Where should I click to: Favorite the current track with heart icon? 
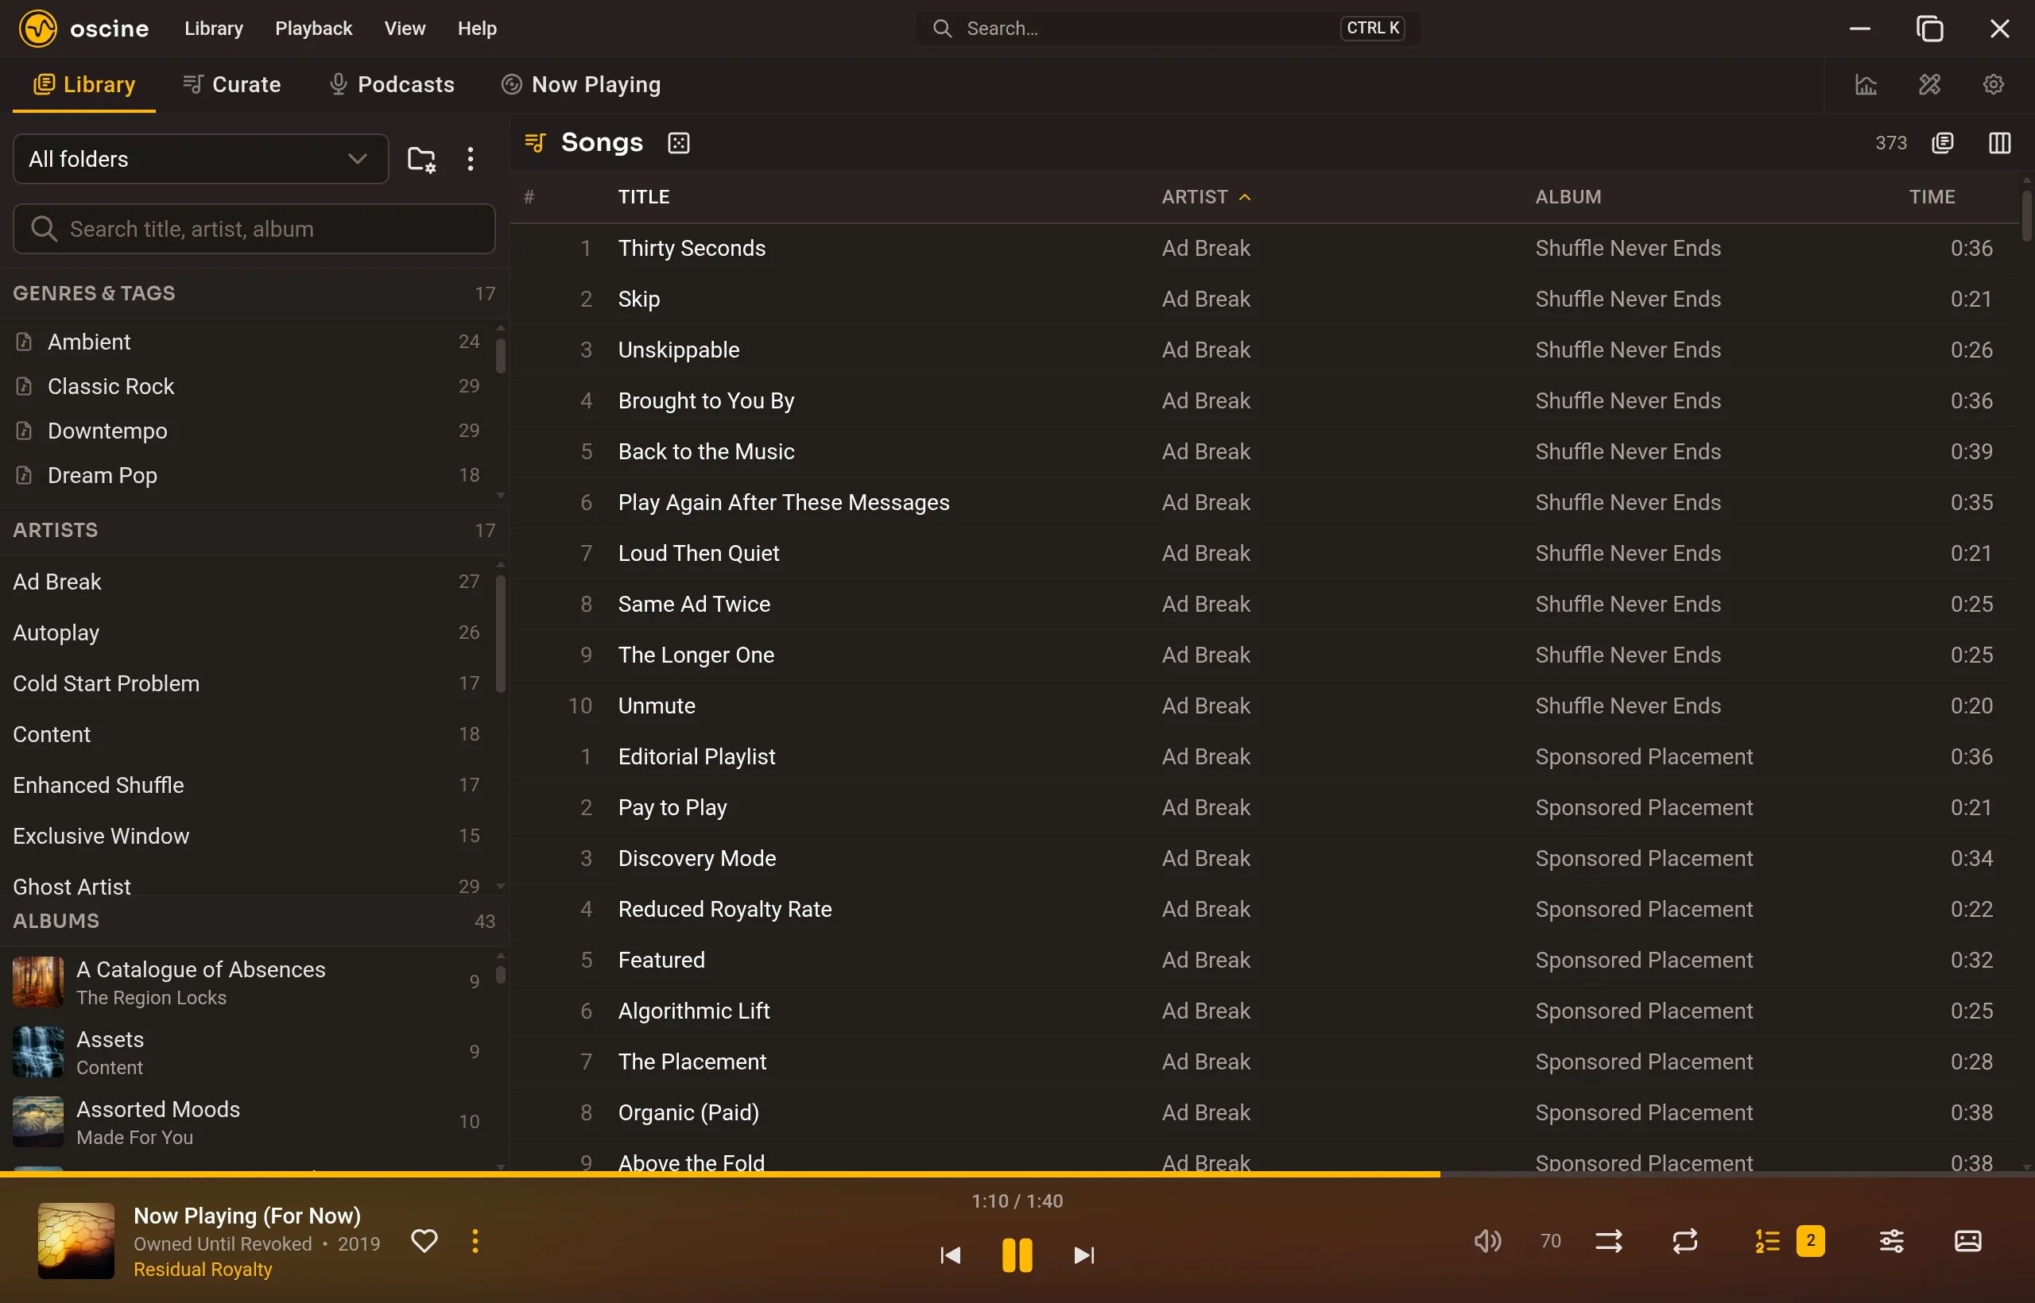(x=424, y=1240)
